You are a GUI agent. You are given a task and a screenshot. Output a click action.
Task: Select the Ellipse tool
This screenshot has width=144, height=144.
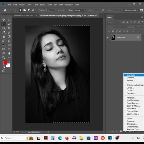coord(9,49)
